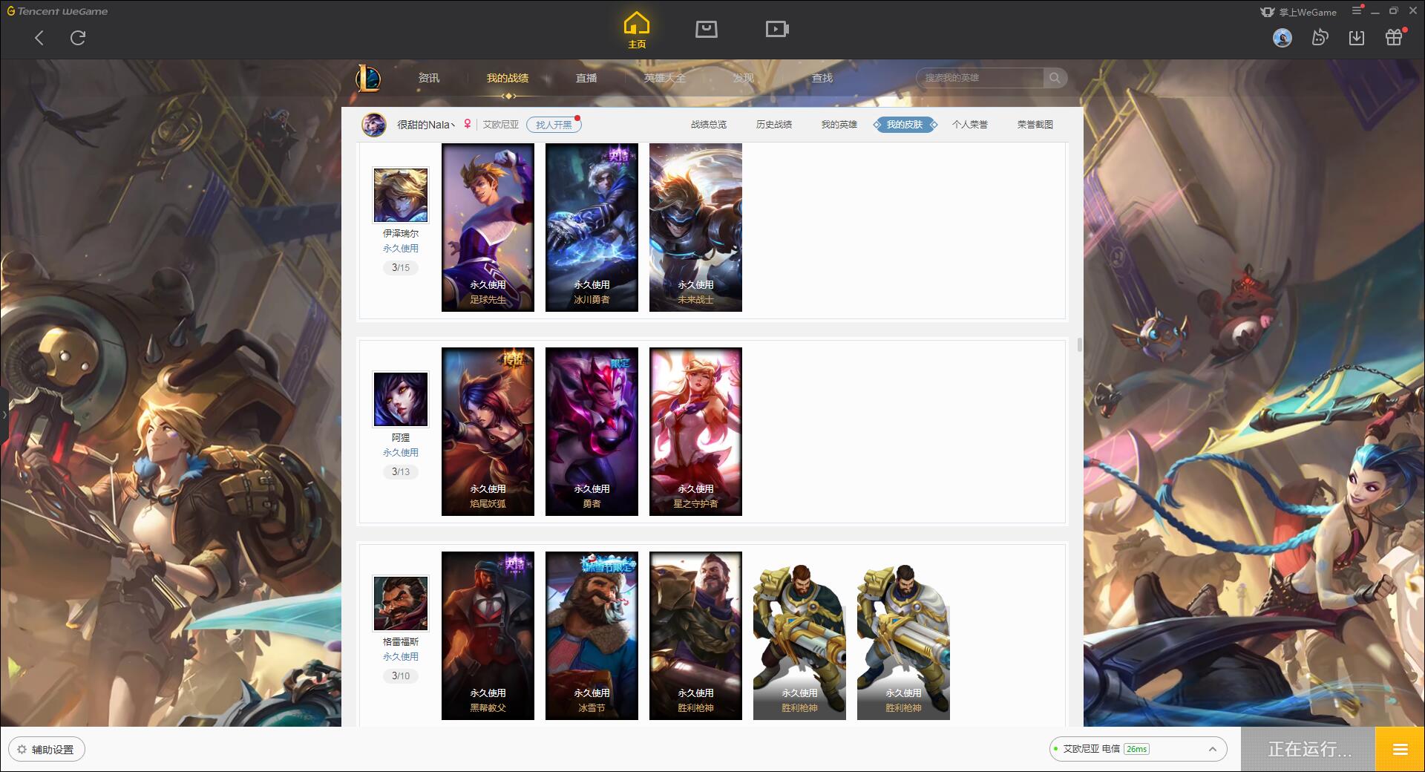
Task: Open the gift box icon
Action: pos(1394,38)
